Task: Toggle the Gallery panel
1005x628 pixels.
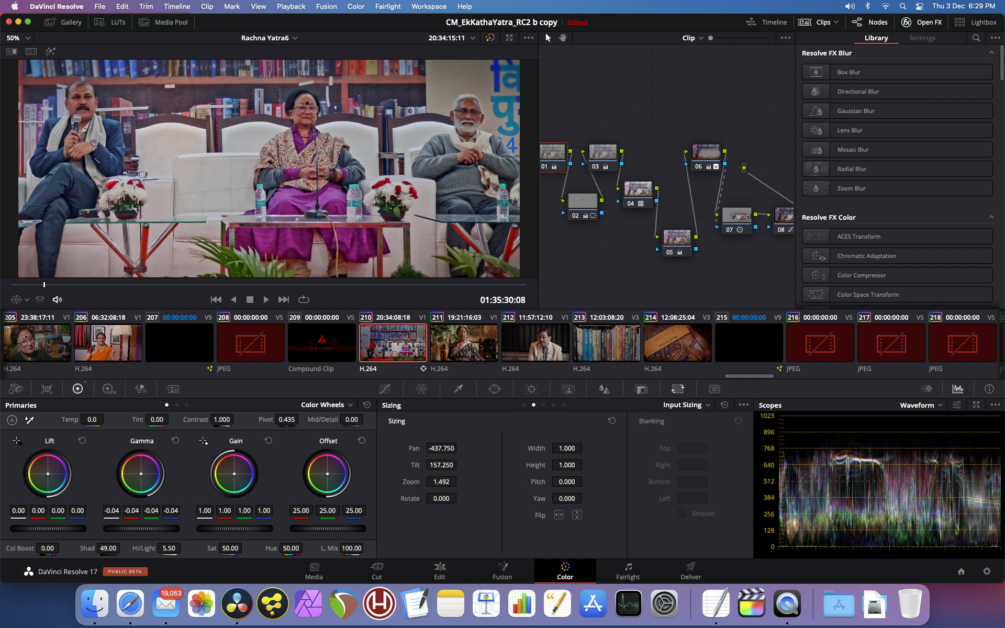Action: tap(63, 22)
